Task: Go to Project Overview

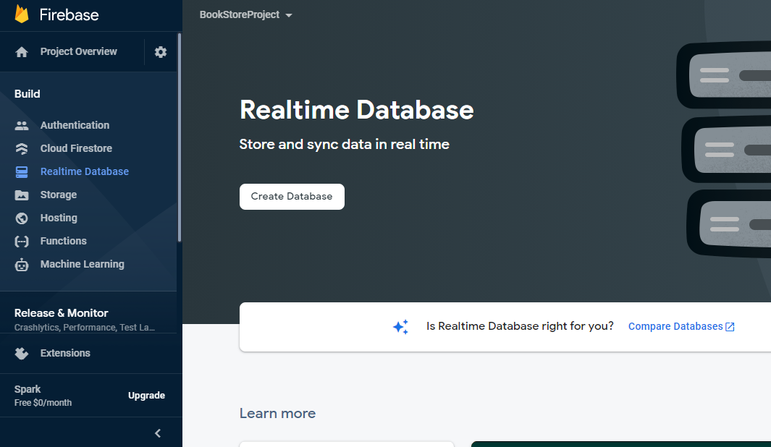Action: click(x=77, y=51)
